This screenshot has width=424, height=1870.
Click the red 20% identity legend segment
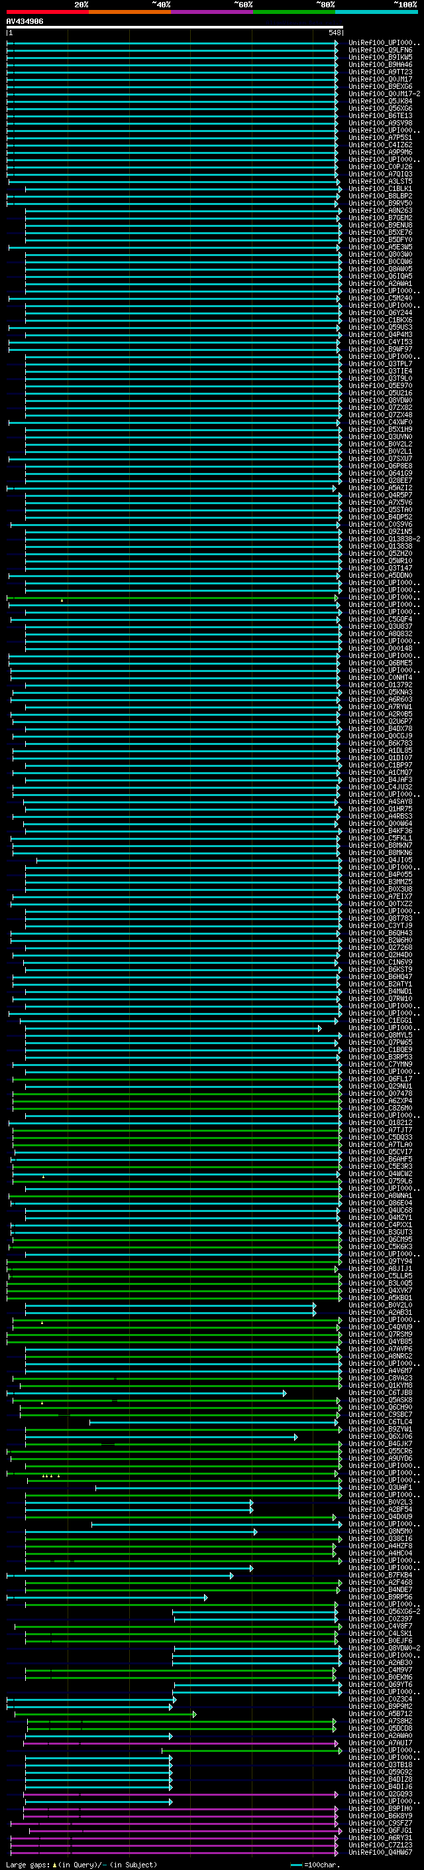[x=48, y=12]
